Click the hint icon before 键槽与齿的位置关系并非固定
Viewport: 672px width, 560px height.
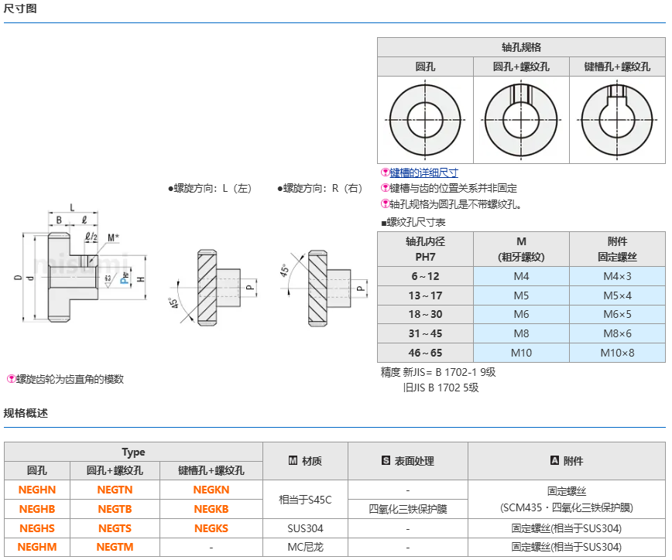tap(385, 188)
